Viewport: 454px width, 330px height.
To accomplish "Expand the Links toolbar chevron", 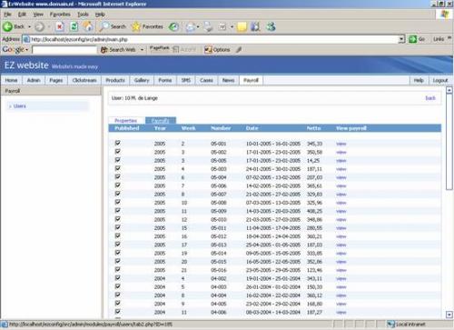I will [449, 38].
